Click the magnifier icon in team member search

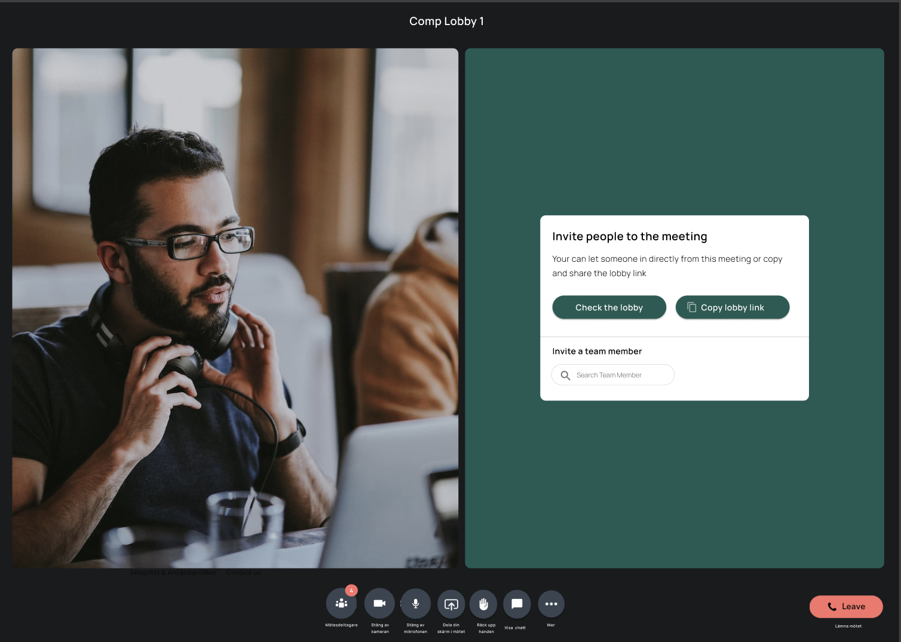566,375
